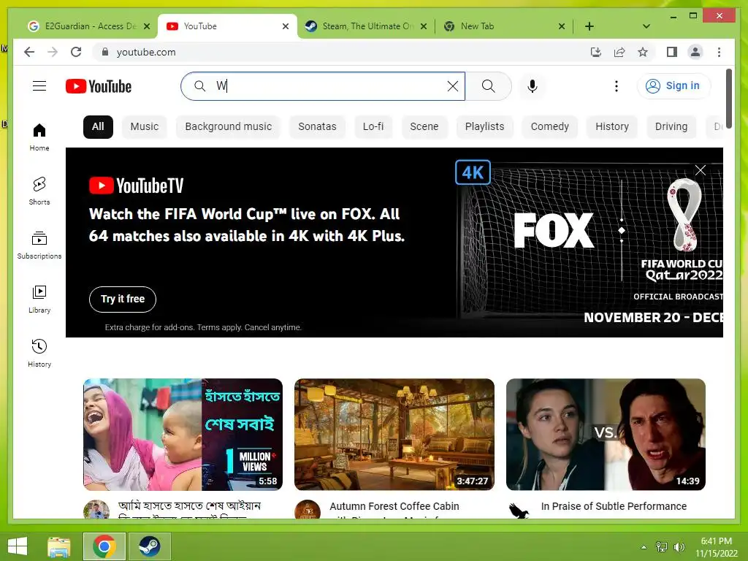Open In Praise of Subtle Performance thumbnail
The height and width of the screenshot is (561, 748).
click(x=606, y=435)
